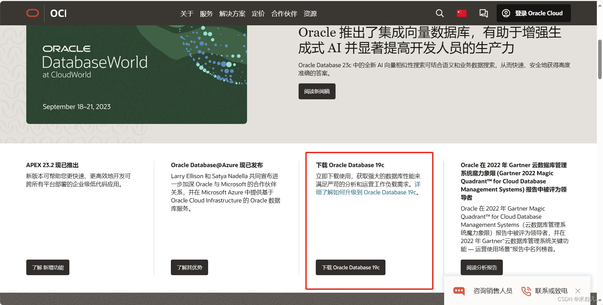The image size is (603, 305).
Task: Click the China flag country selector
Action: point(461,13)
